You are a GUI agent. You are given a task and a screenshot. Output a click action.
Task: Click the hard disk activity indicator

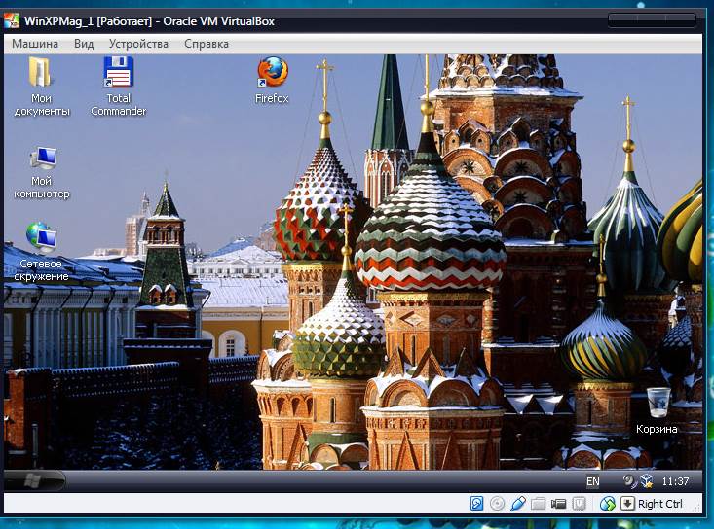[476, 504]
